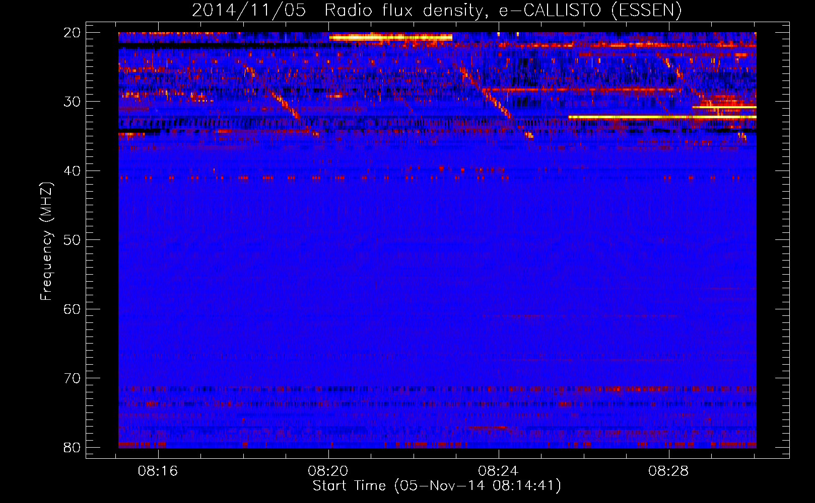Click the 08:16 time tick label
This screenshot has width=815, height=503.
158,471
